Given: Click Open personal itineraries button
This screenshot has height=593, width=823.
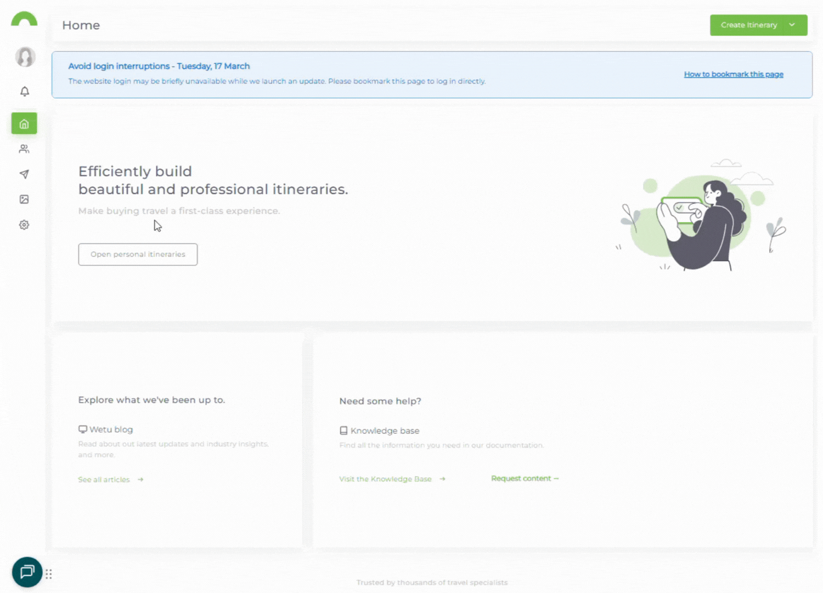Looking at the screenshot, I should [138, 254].
